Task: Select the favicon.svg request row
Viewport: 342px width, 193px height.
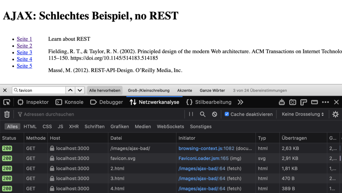Action: coord(171,158)
